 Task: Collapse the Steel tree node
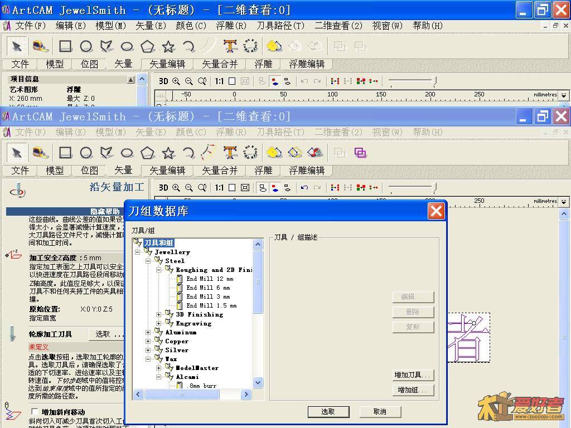[148, 261]
